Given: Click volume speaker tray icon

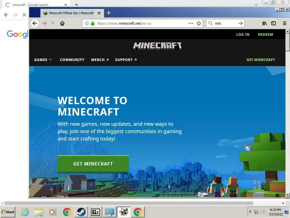Looking at the screenshot, I should coord(263,212).
